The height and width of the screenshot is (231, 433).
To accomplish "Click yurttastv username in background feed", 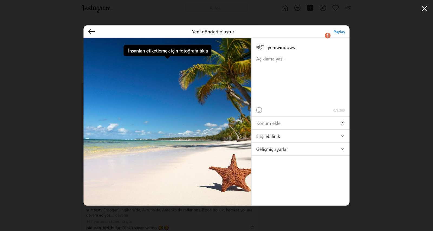I will coord(94,210).
